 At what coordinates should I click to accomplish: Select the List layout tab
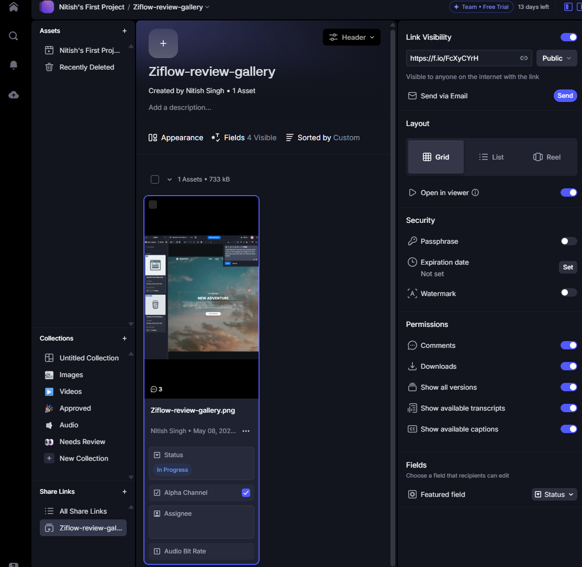click(x=491, y=157)
